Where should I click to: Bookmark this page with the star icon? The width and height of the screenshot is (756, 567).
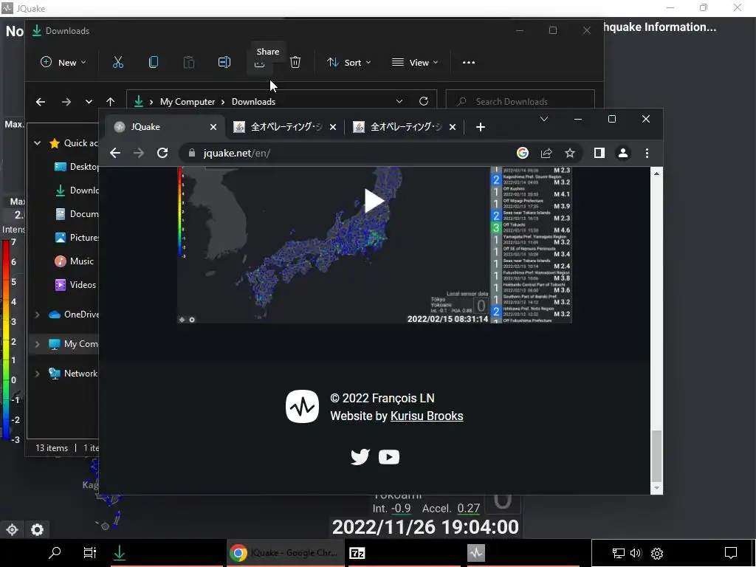coord(570,153)
